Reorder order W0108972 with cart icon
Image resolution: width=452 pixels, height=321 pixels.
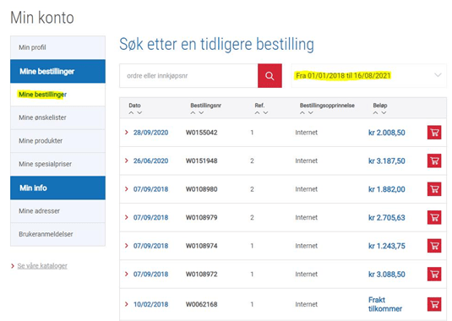434,274
